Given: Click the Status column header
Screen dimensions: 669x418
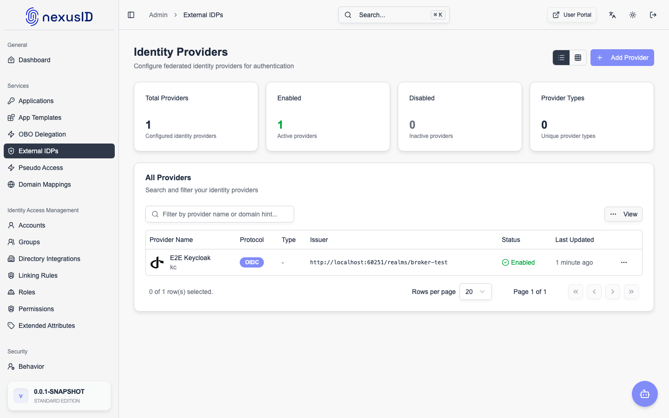Looking at the screenshot, I should pos(511,240).
